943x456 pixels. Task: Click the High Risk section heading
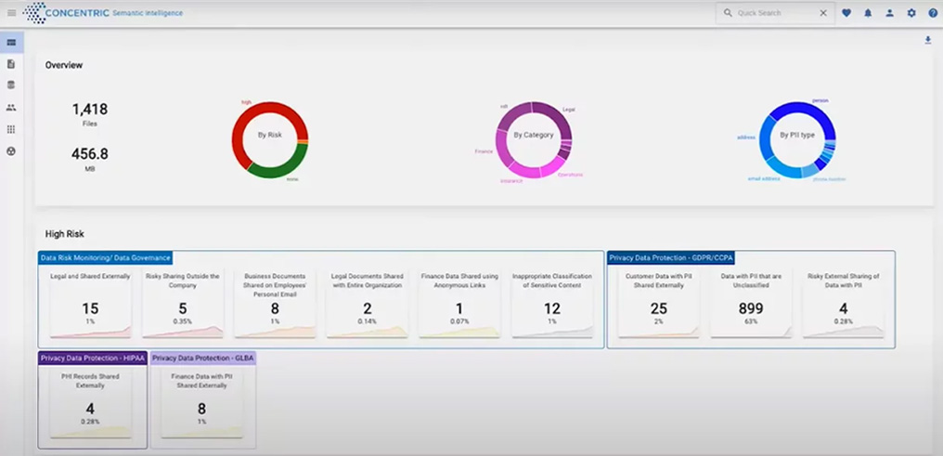pos(65,233)
